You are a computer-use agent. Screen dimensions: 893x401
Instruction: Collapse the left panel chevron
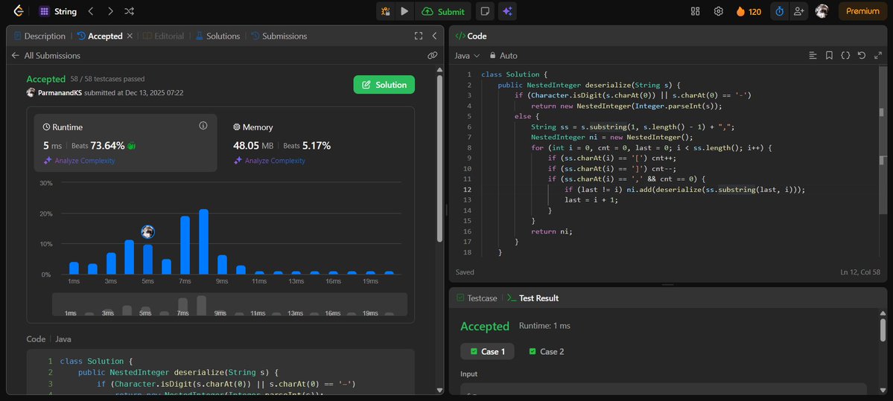tap(434, 36)
